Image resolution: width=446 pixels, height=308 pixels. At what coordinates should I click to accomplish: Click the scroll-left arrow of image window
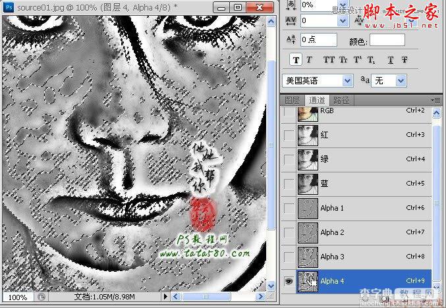tap(175, 297)
